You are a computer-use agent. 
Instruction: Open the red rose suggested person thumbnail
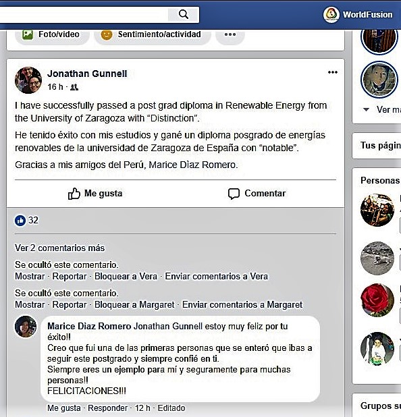[377, 300]
